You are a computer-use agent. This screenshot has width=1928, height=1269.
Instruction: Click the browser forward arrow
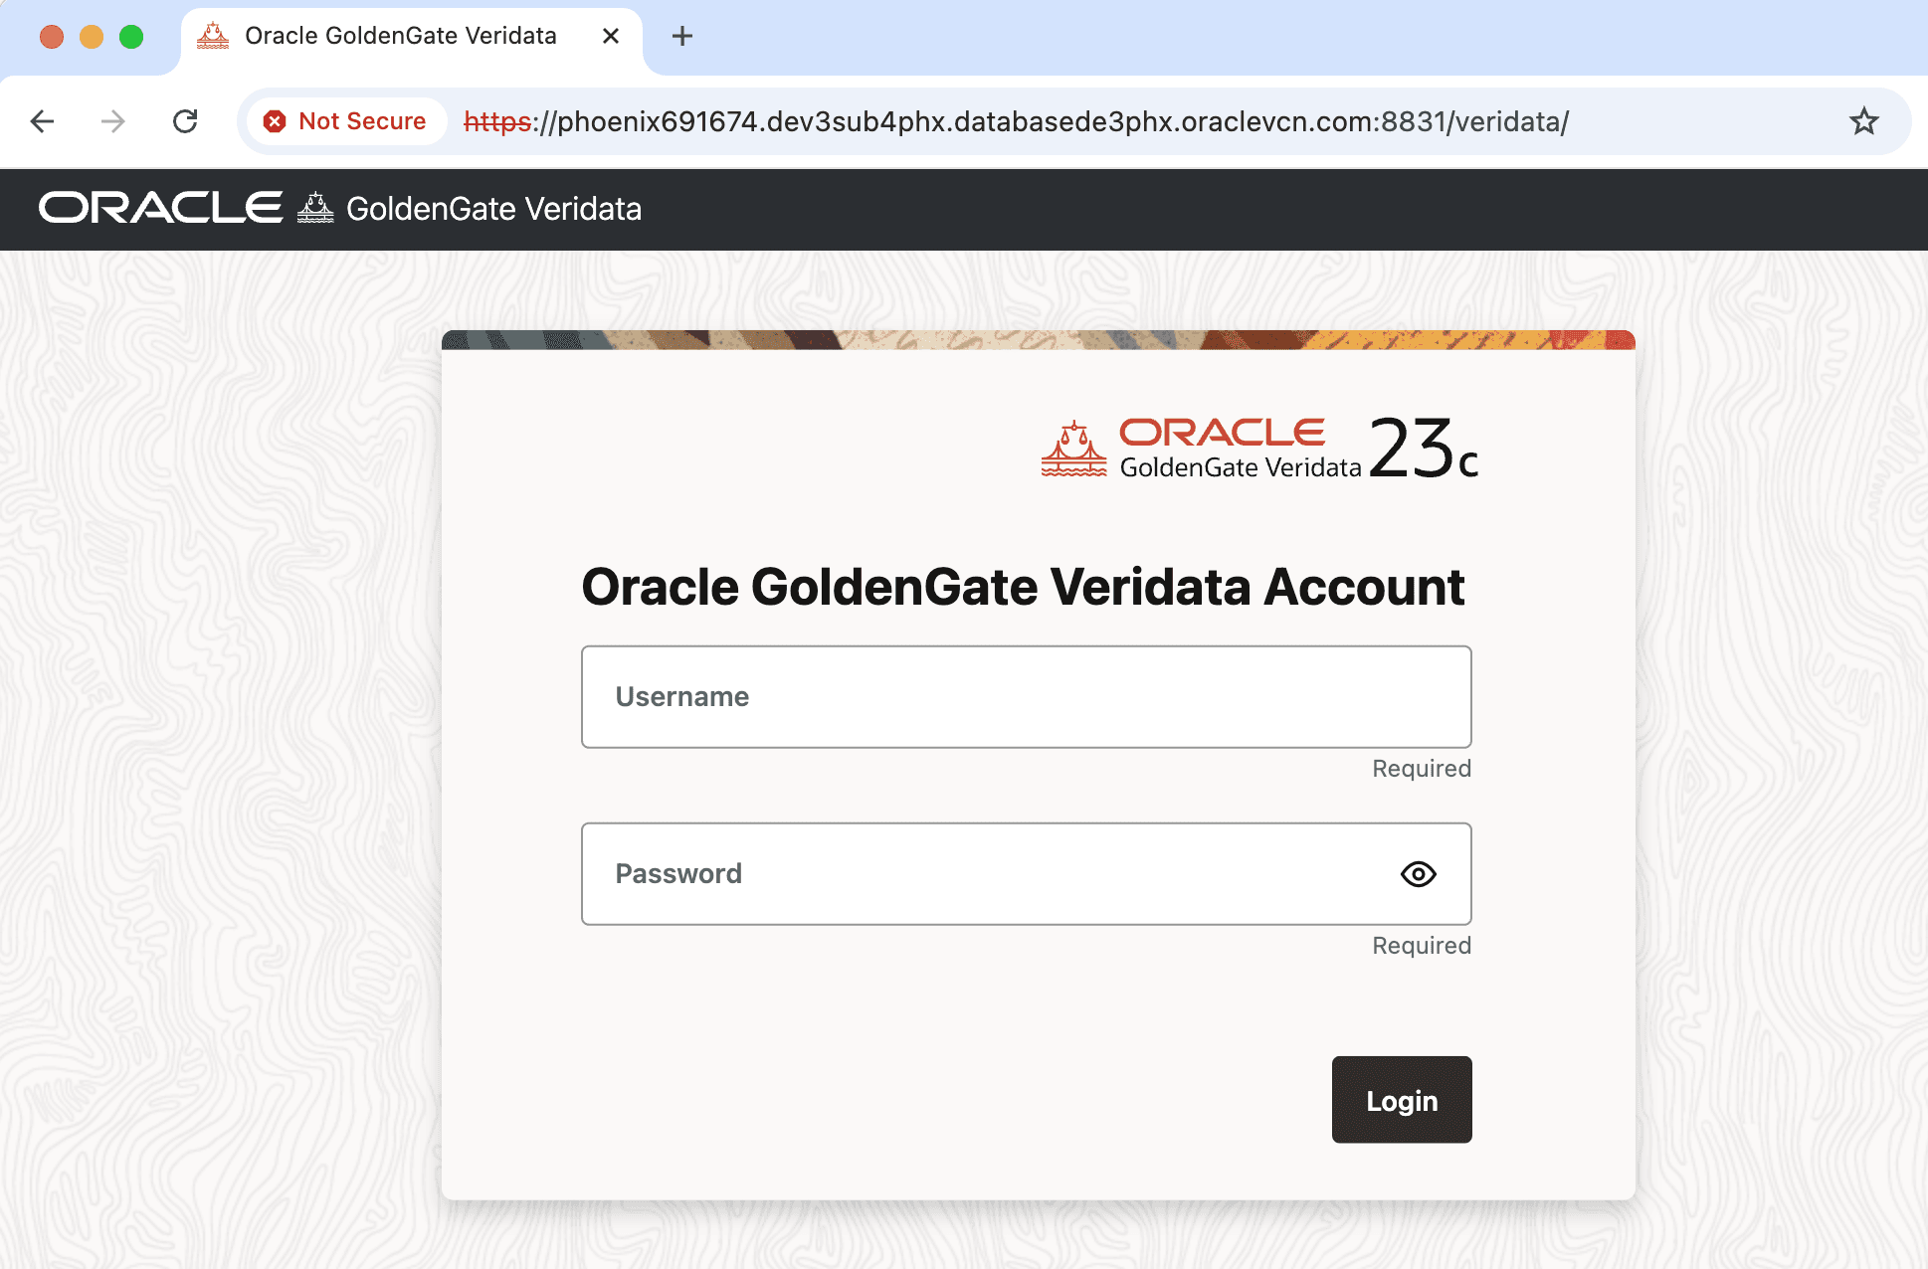coord(113,121)
